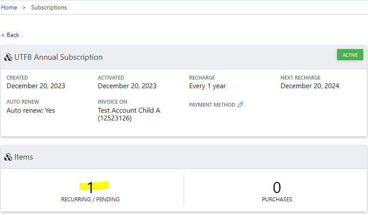Image resolution: width=368 pixels, height=215 pixels.
Task: Click the boxes icon beside UTFB Annual Subscription
Action: click(8, 58)
